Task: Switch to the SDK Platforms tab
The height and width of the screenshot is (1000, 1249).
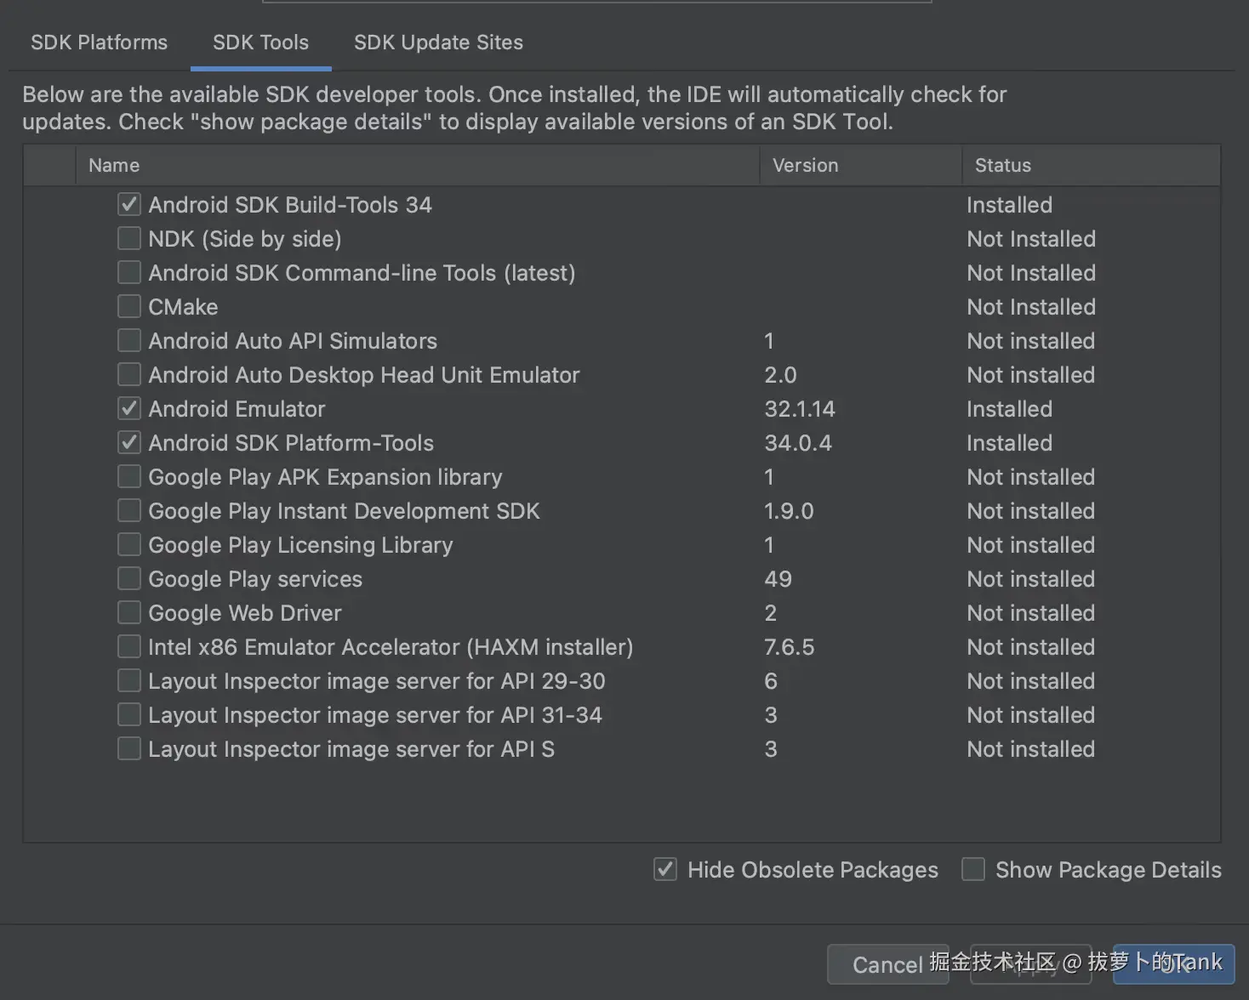Action: point(99,43)
